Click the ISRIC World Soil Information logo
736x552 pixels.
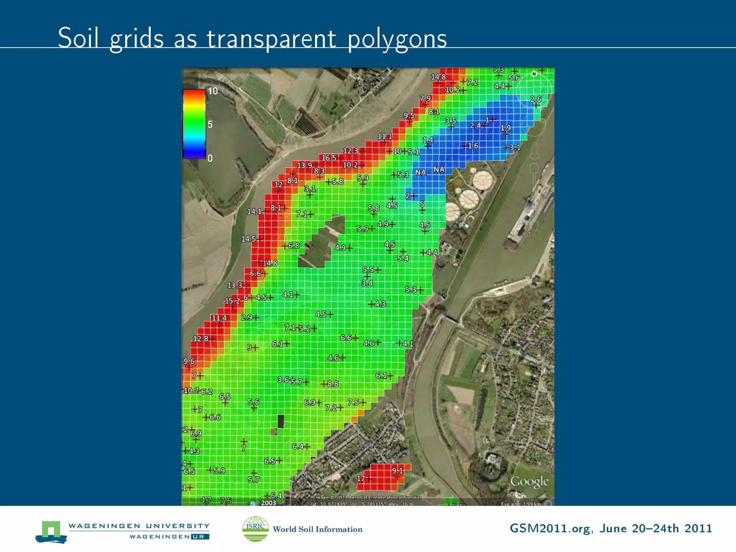coord(302,529)
